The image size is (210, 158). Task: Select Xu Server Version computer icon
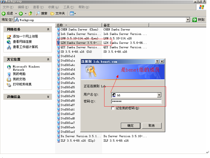[59, 136]
